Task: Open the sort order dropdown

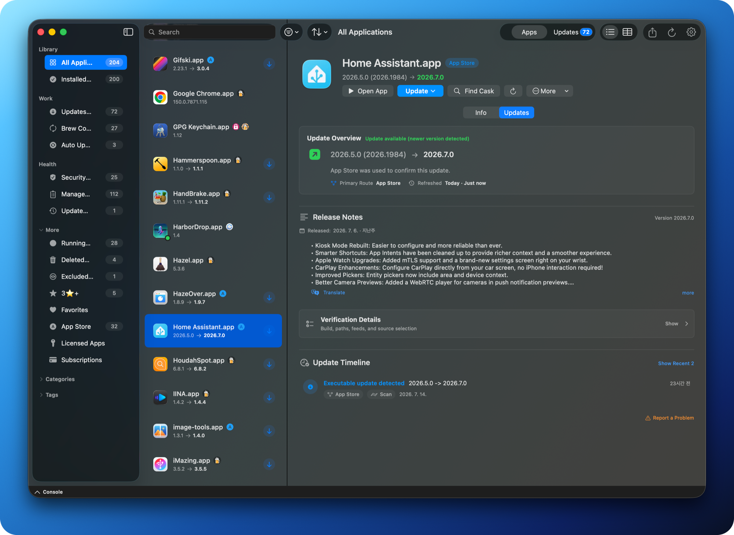Action: pos(319,32)
